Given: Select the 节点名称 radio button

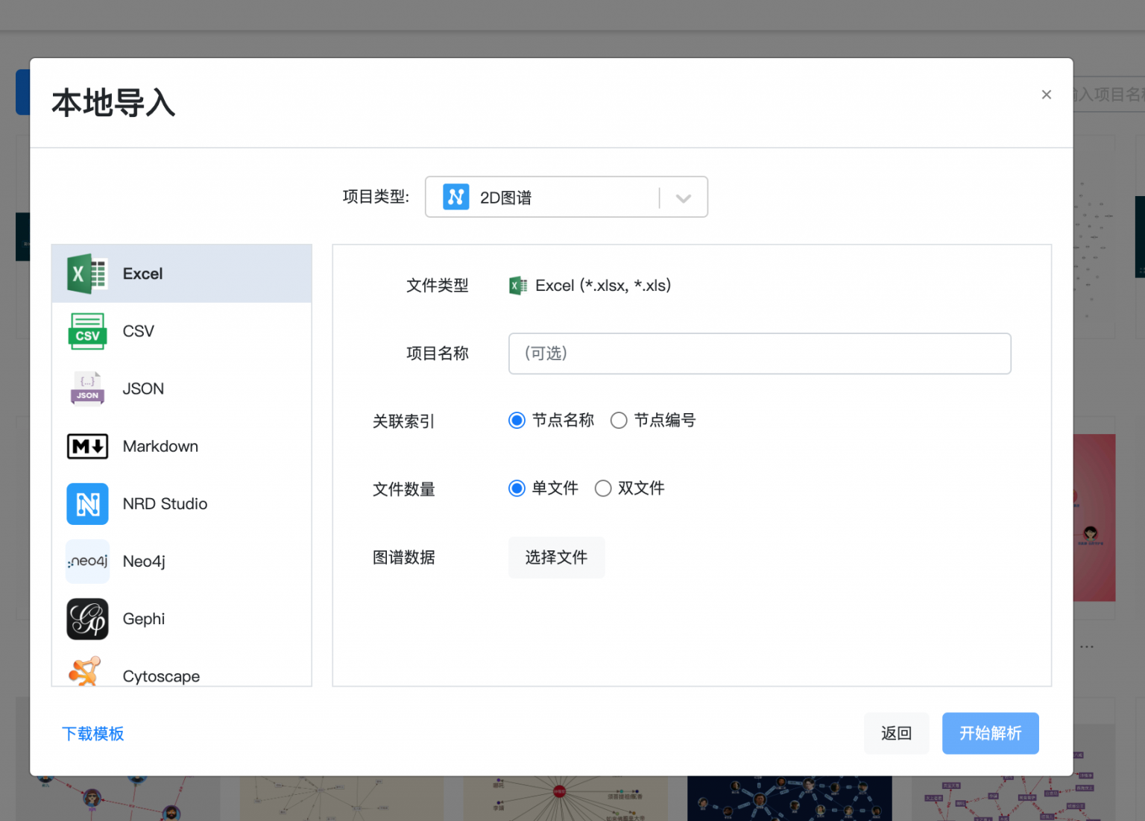Looking at the screenshot, I should [517, 420].
